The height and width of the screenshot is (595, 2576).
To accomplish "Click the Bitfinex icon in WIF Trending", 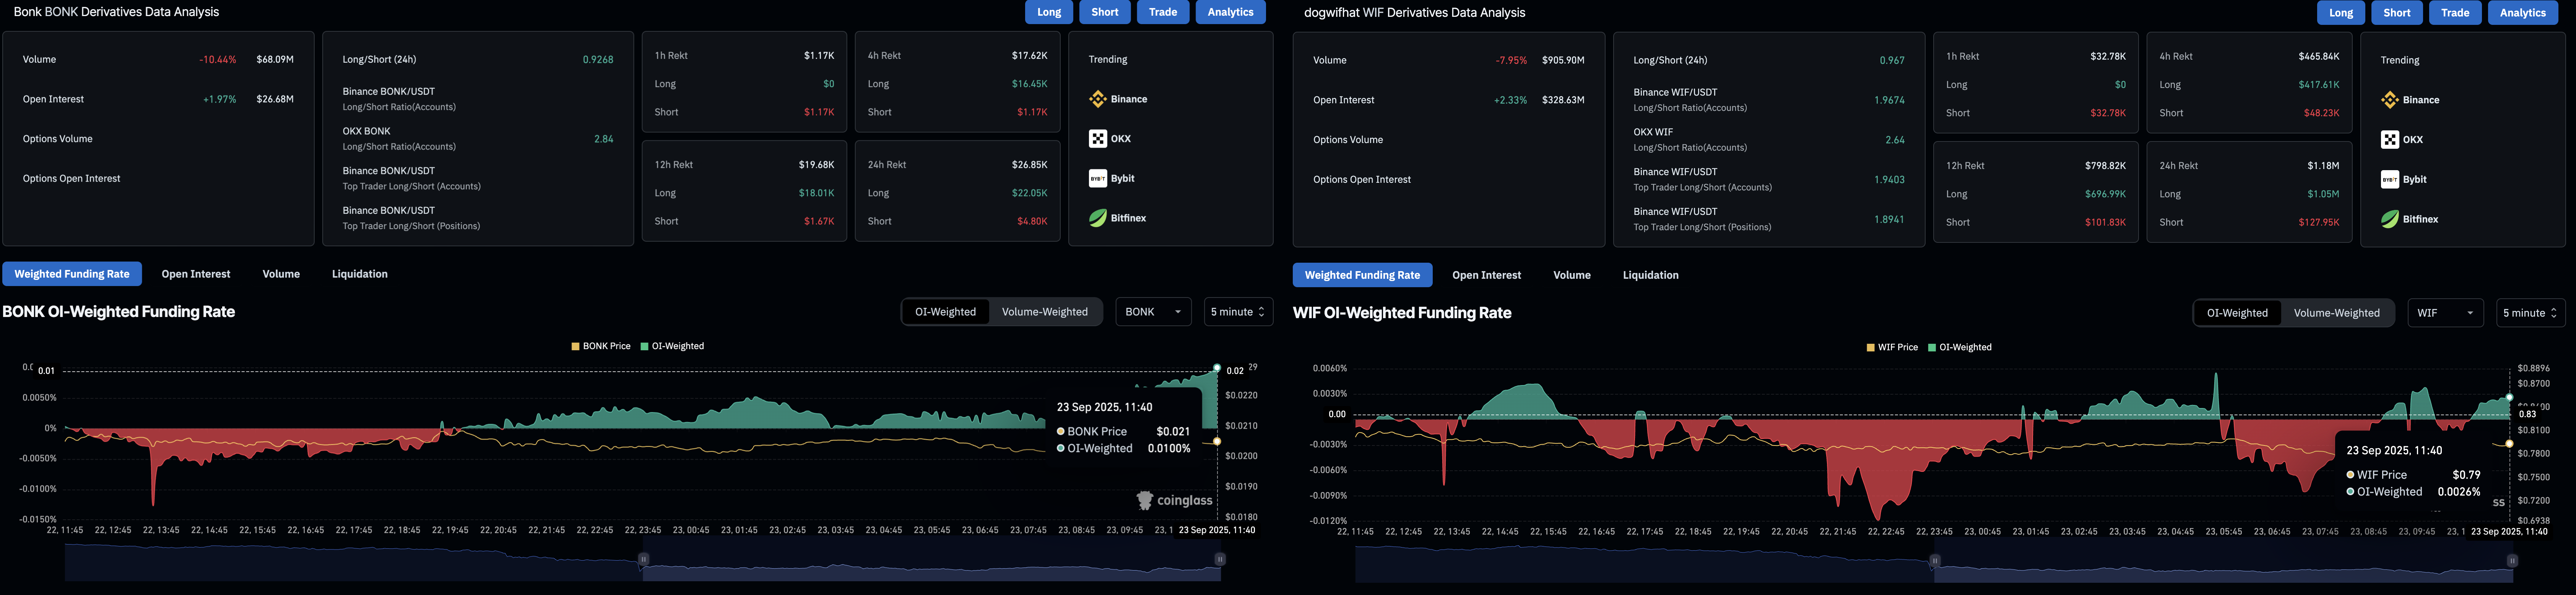I will (x=2390, y=219).
